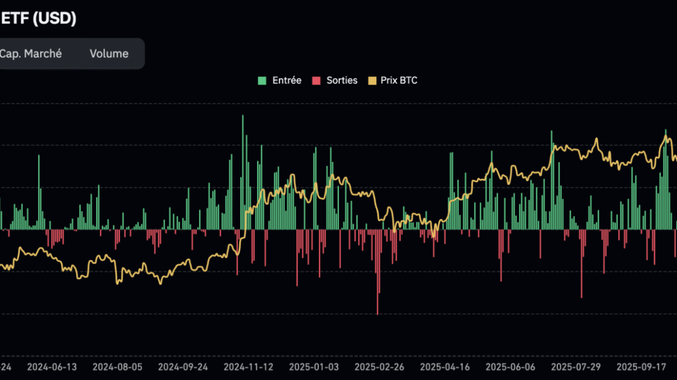Viewport: 677px width, 380px height.
Task: Hide the green Entrée series swatch
Action: (x=261, y=80)
